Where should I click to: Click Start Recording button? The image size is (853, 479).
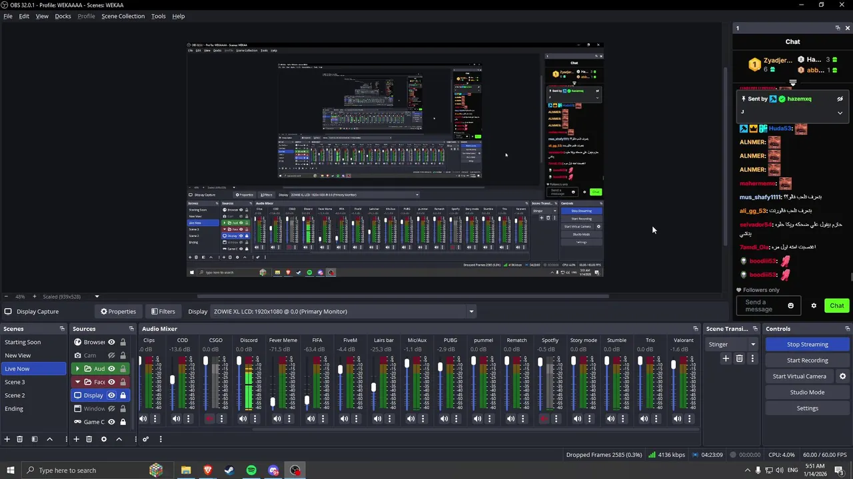[x=807, y=360]
